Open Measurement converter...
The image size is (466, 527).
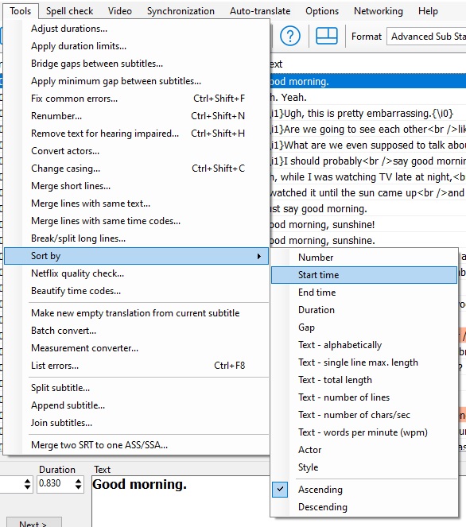pyautogui.click(x=137, y=348)
